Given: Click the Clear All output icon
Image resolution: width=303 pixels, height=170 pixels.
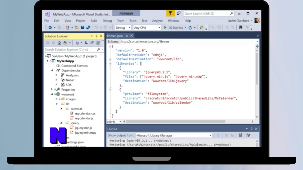Looking at the screenshot, I should (240, 135).
